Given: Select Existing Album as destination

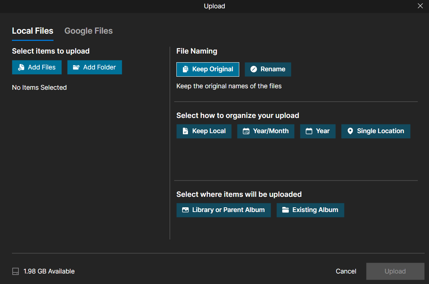Looking at the screenshot, I should click(310, 210).
